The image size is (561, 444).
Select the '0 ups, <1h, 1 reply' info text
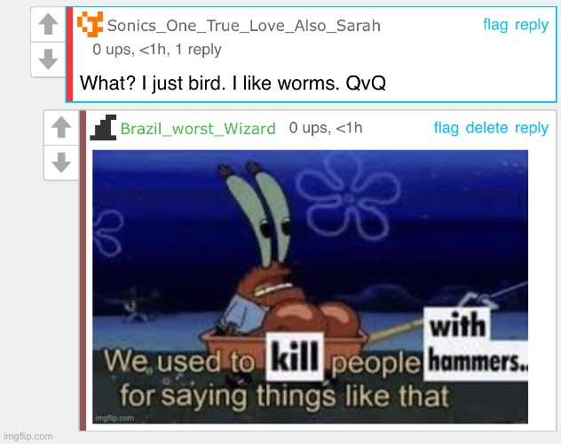[157, 50]
